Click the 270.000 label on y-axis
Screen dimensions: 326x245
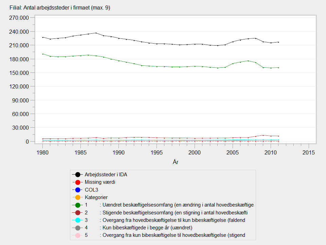point(19,18)
